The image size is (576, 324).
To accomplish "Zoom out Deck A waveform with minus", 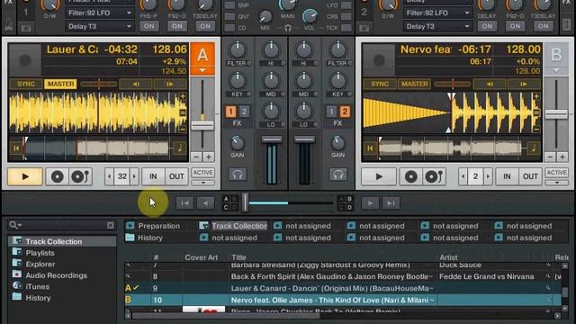I will point(183,129).
